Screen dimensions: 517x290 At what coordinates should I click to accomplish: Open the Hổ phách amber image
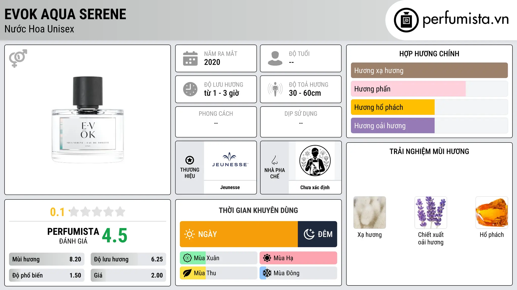(492, 212)
